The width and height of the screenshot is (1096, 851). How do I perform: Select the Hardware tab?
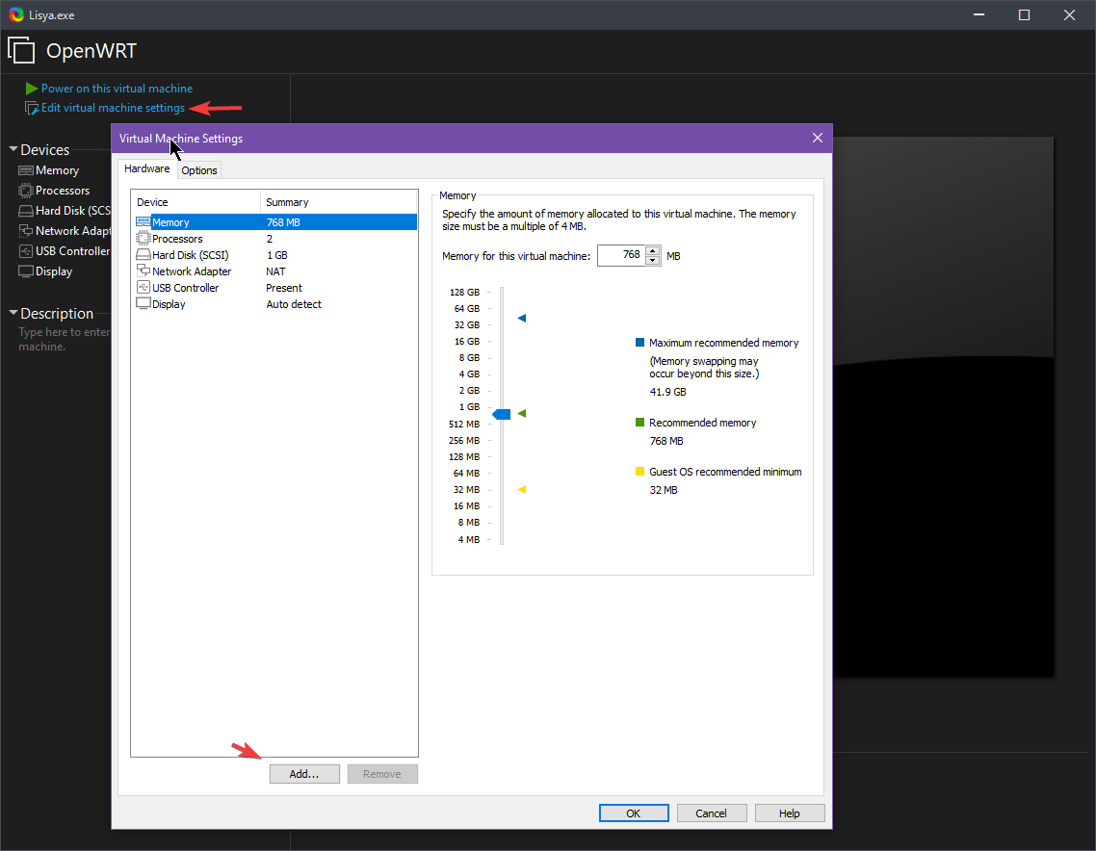pos(146,169)
